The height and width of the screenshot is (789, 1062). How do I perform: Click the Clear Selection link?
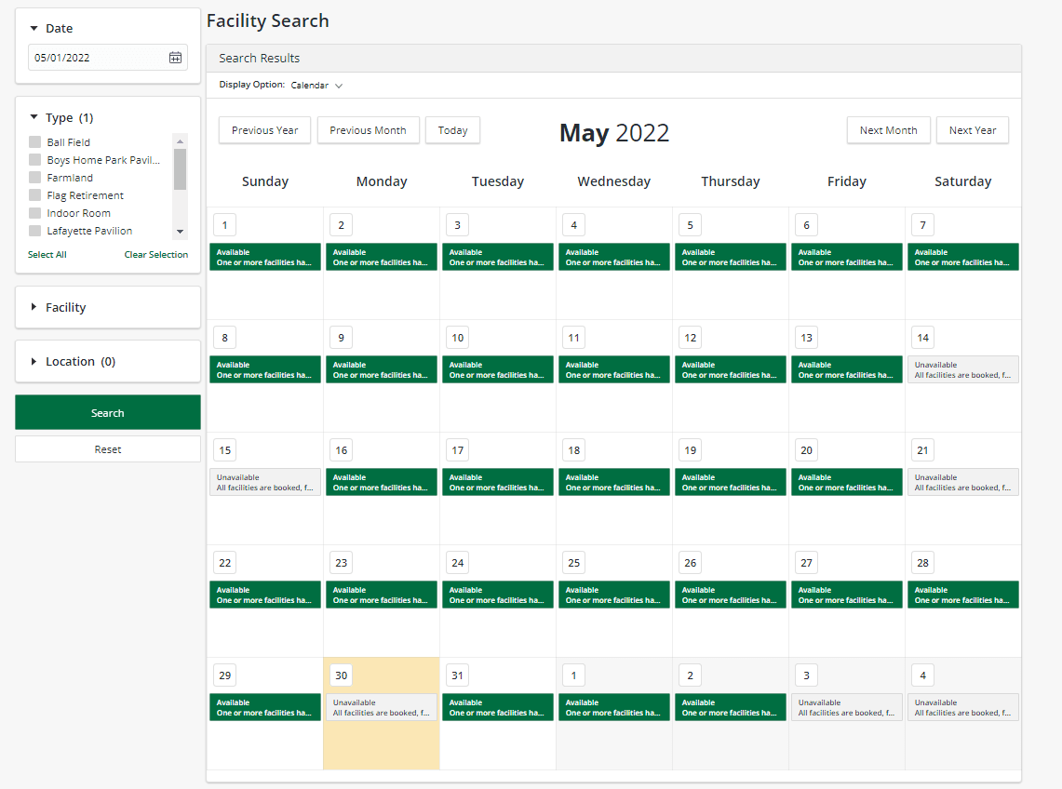(155, 255)
